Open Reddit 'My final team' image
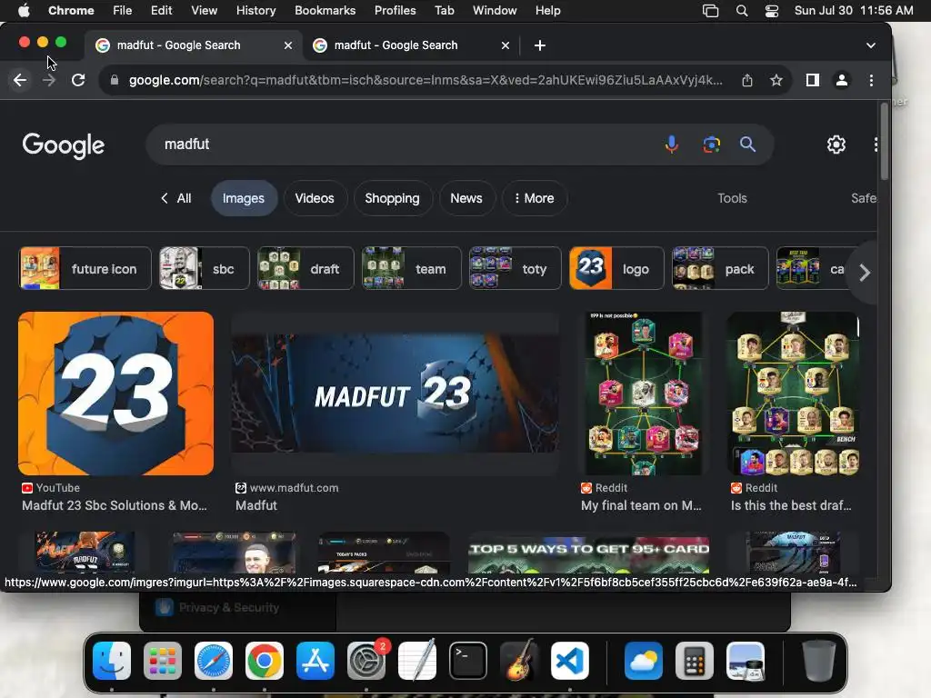 pyautogui.click(x=644, y=394)
